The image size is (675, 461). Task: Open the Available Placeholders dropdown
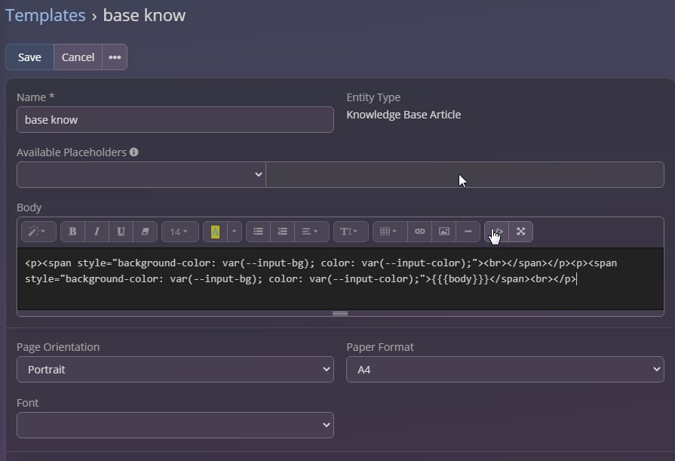(x=141, y=174)
